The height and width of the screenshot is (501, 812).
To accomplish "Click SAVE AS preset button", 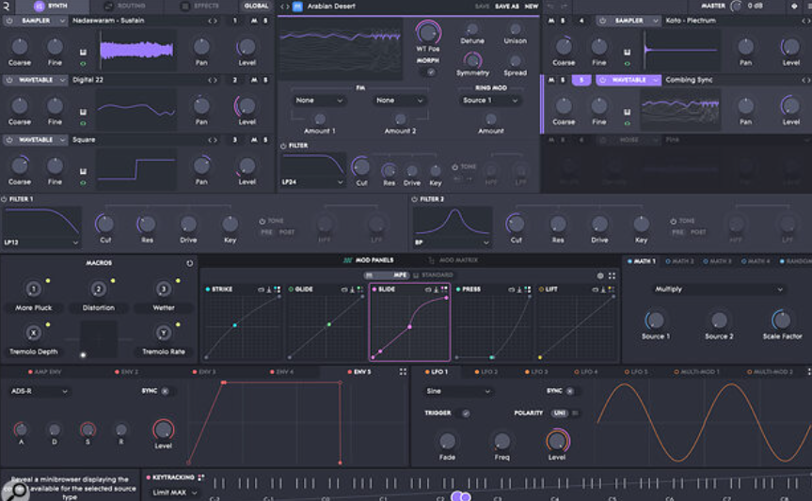I will pos(507,7).
